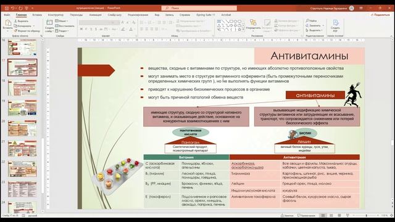395x222 pixels.
Task: Click the text highlight color button
Action: point(123,29)
